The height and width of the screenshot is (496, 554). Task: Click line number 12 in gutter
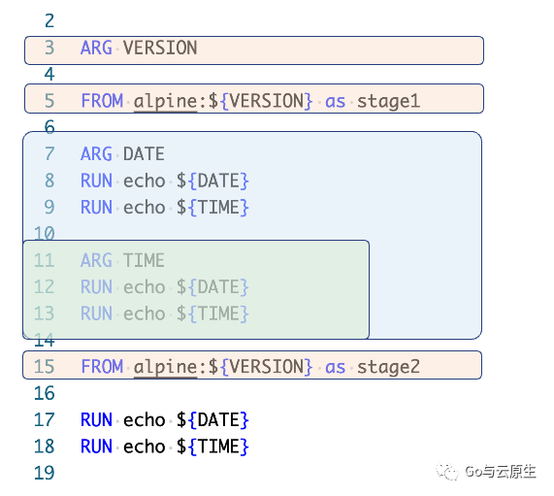tap(44, 287)
